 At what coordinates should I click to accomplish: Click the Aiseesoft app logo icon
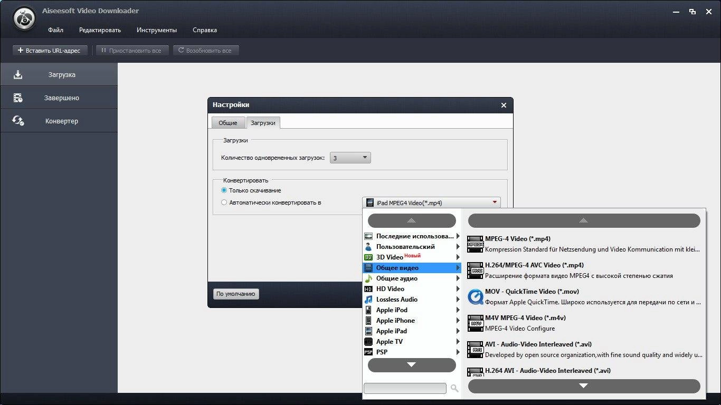tap(24, 19)
